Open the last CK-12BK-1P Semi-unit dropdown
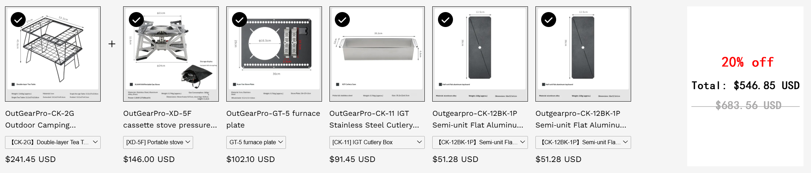The image size is (811, 173). 583,142
